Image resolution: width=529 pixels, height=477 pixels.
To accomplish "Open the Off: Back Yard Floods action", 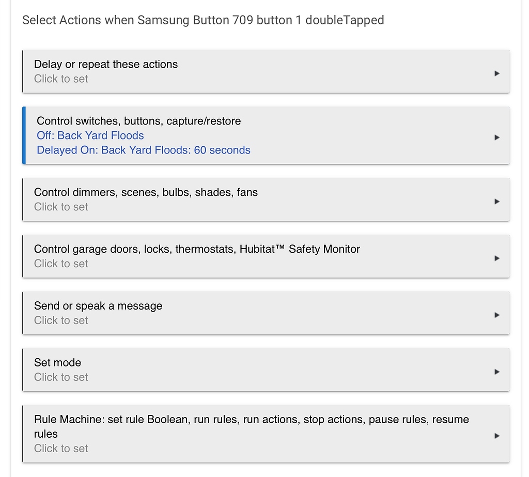I will pos(90,135).
